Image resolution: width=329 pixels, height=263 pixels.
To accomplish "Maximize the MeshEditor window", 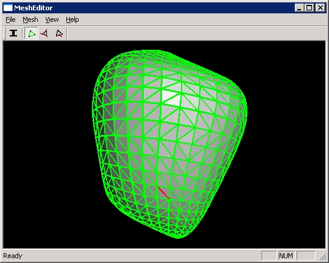I will (309, 8).
